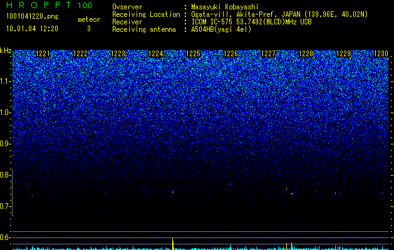Click the 0.9 frequency axis label
The height and width of the screenshot is (250, 394).
pos(5,144)
